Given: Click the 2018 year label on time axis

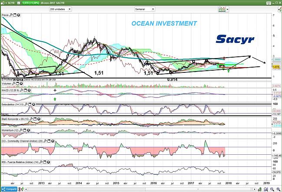Looking at the screenshot, I should 228,183.
